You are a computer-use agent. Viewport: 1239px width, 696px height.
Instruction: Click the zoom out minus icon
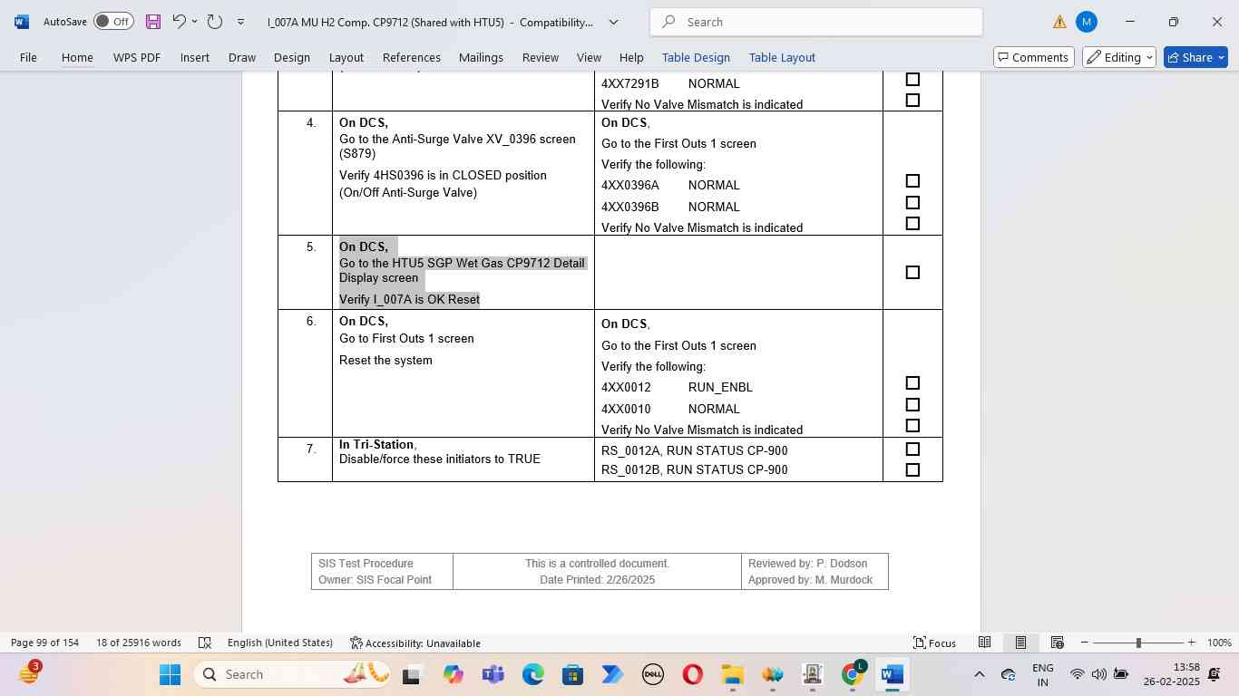pyautogui.click(x=1084, y=643)
